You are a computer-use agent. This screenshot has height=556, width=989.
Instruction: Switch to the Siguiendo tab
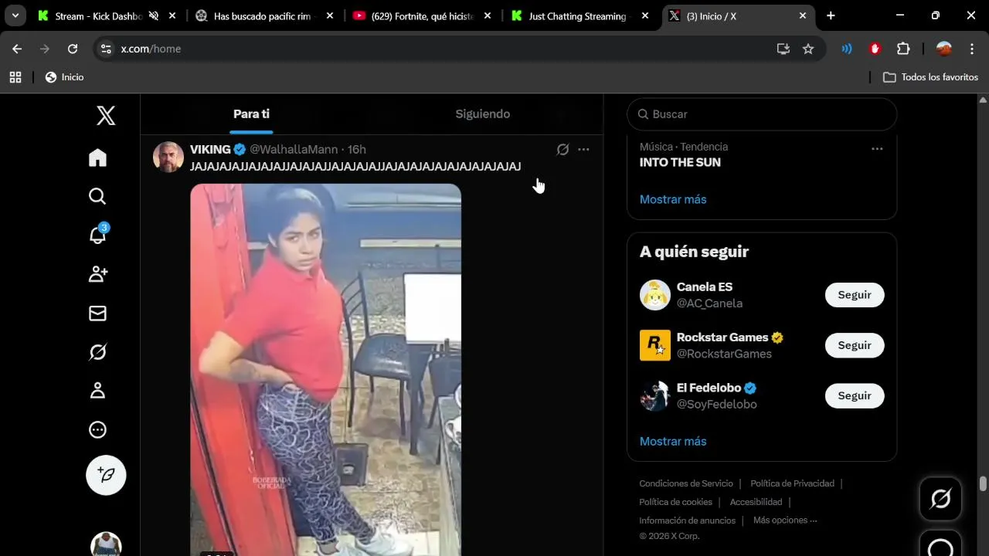tap(483, 114)
